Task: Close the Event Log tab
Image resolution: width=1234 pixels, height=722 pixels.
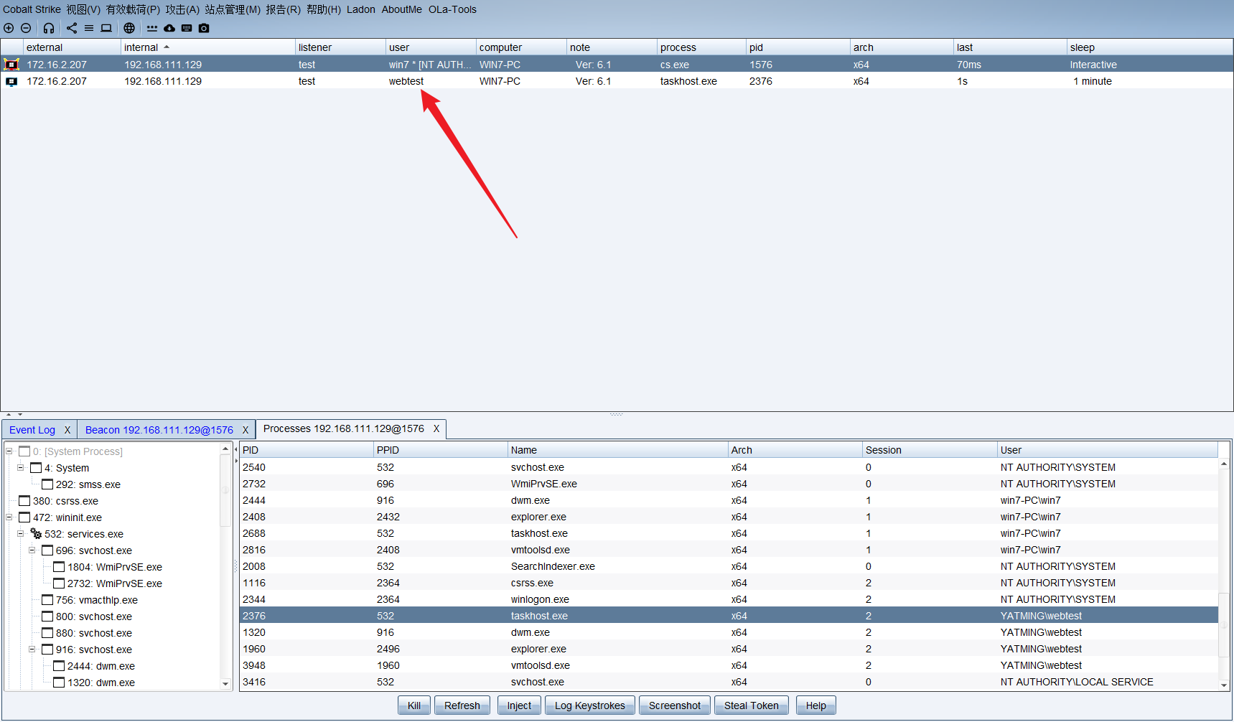Action: pos(67,430)
